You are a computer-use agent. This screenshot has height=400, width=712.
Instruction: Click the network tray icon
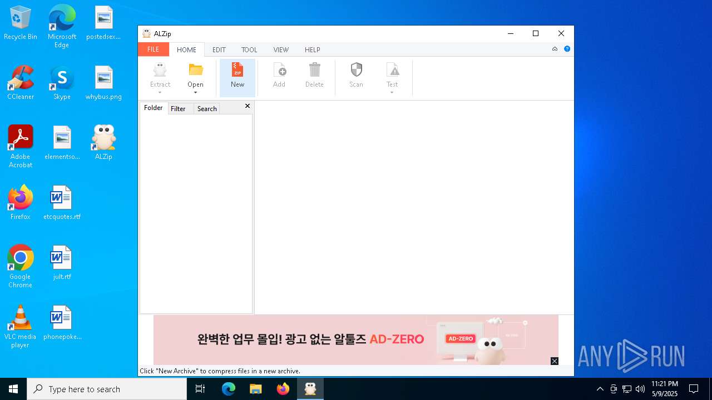[627, 389]
